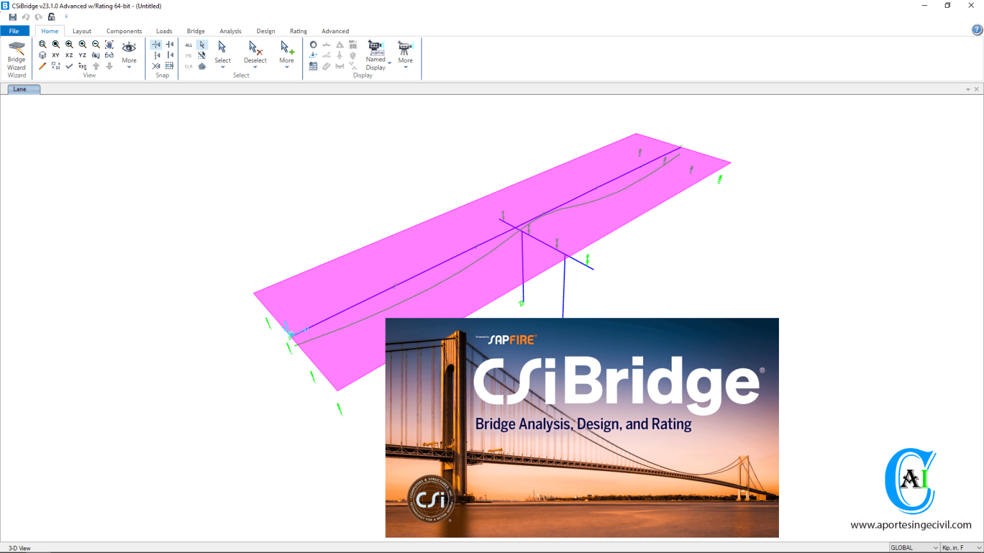Switch to YZ plane view

pos(83,55)
